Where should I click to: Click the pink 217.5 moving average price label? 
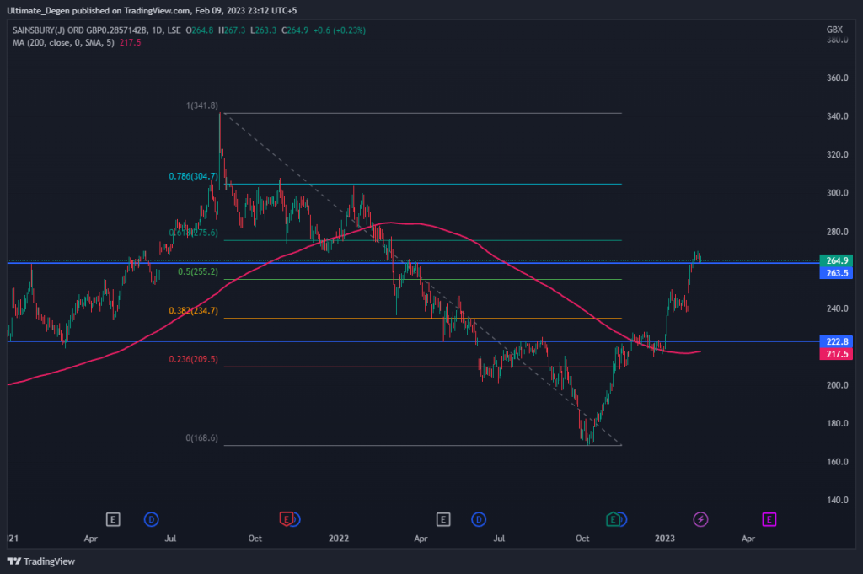[836, 354]
